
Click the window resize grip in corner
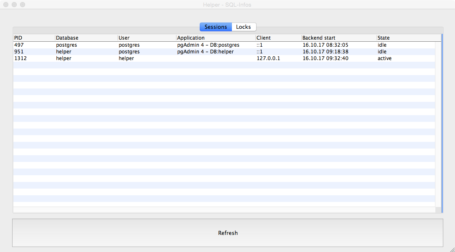click(451, 249)
